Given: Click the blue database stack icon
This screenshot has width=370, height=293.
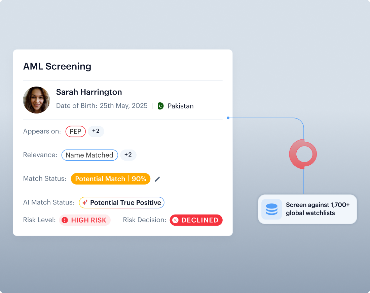Looking at the screenshot, I should tap(271, 209).
